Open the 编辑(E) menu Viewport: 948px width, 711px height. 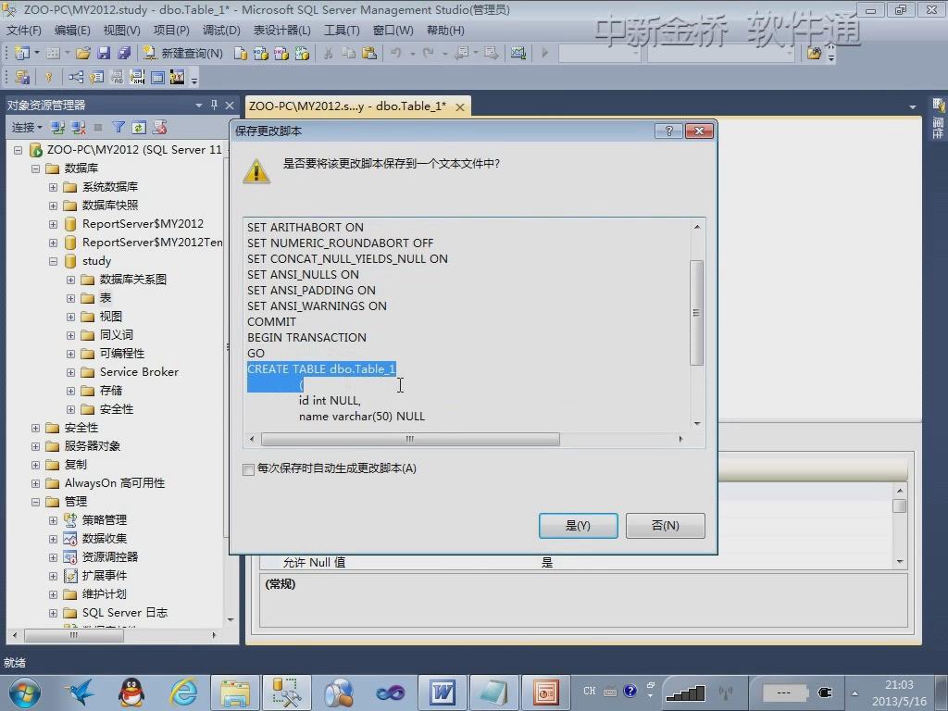pos(72,31)
